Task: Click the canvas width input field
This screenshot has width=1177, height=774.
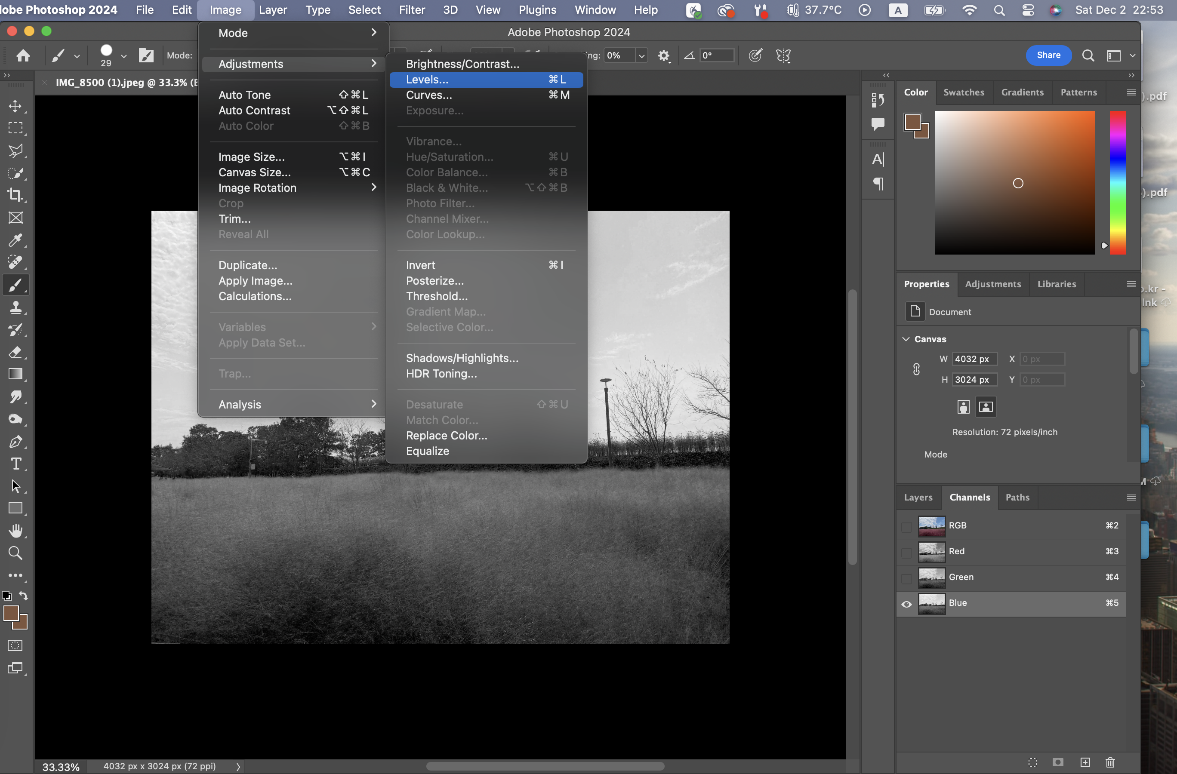Action: coord(974,359)
